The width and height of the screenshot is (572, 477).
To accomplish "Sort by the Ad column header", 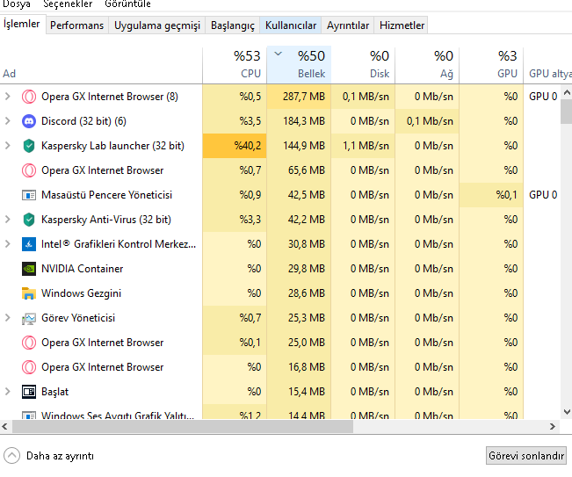I will pyautogui.click(x=101, y=65).
